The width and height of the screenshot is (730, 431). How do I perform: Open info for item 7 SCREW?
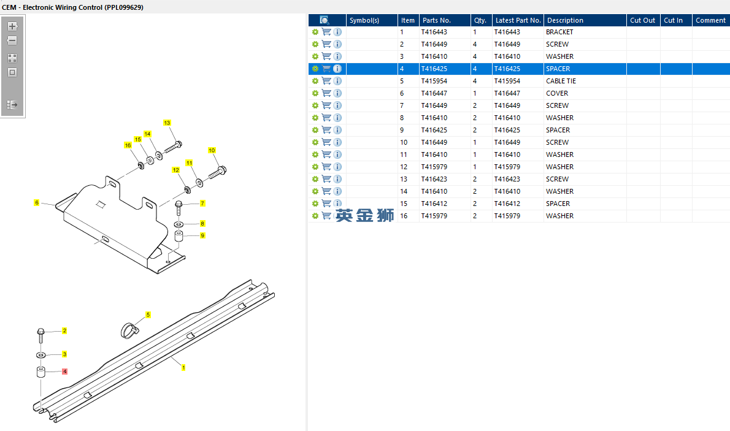[x=337, y=105]
